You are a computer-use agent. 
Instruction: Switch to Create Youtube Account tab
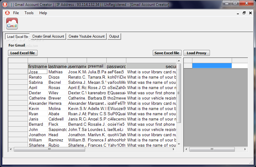click(87, 36)
